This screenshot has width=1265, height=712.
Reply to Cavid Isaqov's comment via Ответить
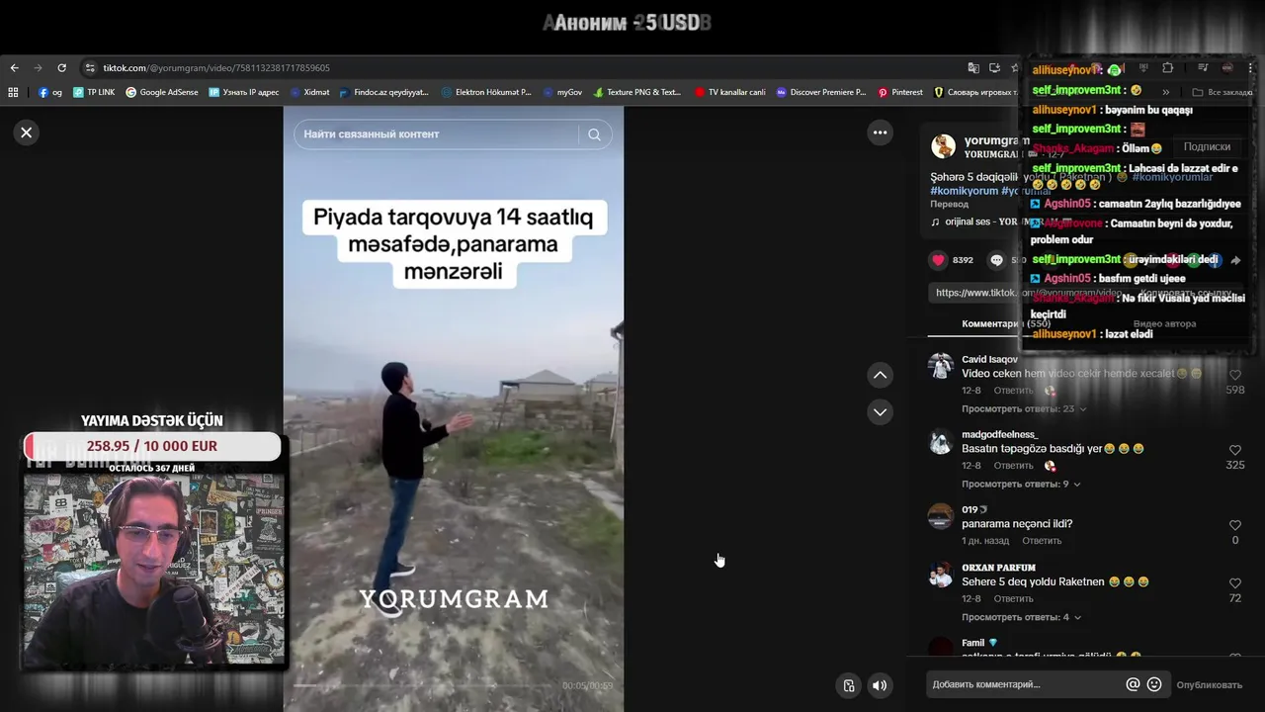[1013, 391]
